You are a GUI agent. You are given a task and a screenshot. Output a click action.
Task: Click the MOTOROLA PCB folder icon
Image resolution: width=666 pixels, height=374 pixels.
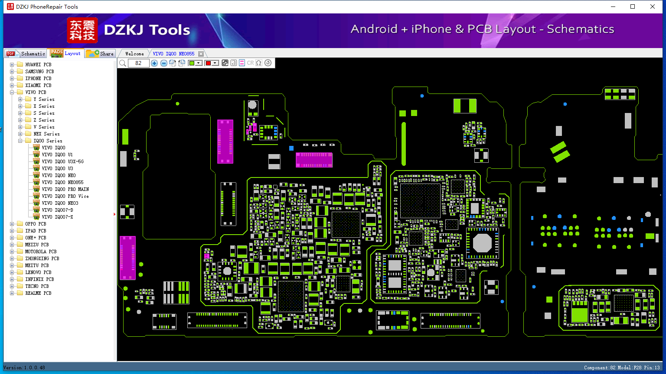coord(20,251)
